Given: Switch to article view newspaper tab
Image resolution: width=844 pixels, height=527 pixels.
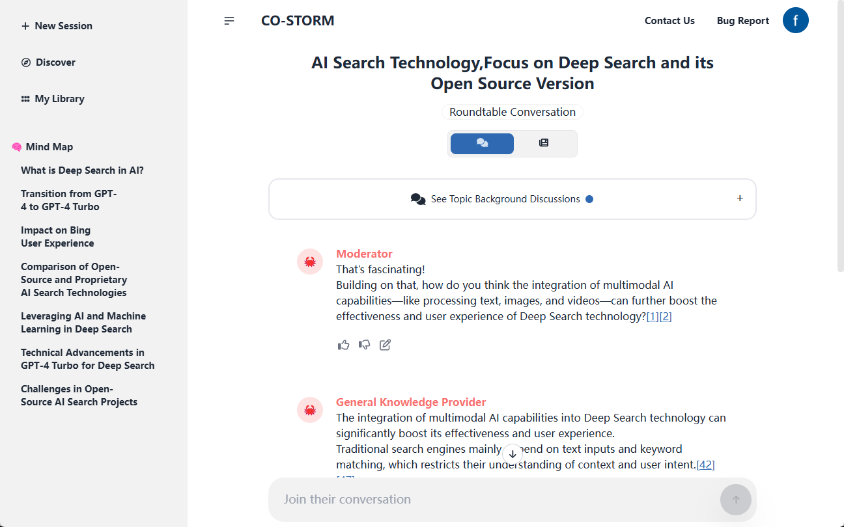Looking at the screenshot, I should coord(544,143).
